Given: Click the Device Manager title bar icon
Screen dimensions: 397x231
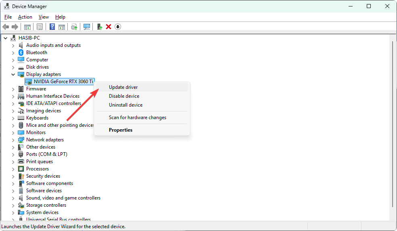Looking at the screenshot, I should point(6,6).
